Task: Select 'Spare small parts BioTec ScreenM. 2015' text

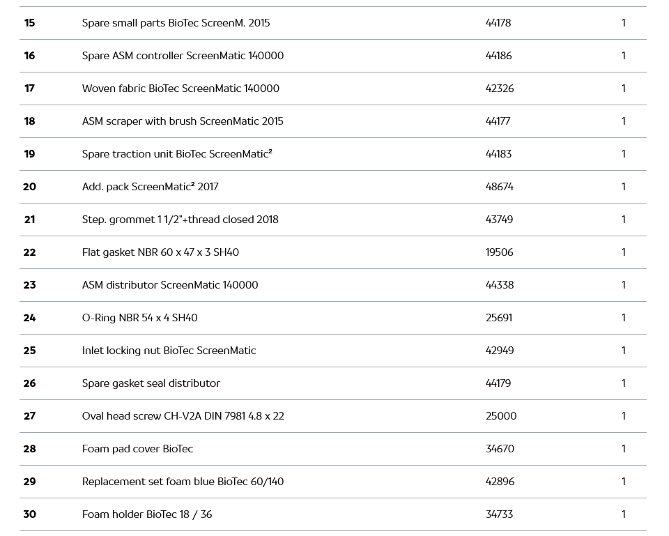Action: point(176,23)
